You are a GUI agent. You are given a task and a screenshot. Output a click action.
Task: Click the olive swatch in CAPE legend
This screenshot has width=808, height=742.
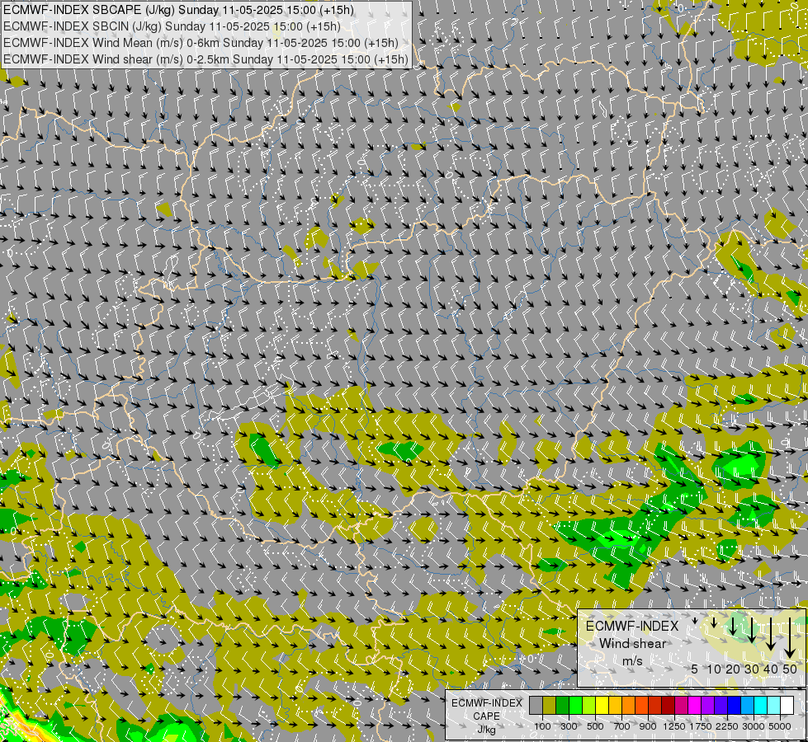(550, 706)
